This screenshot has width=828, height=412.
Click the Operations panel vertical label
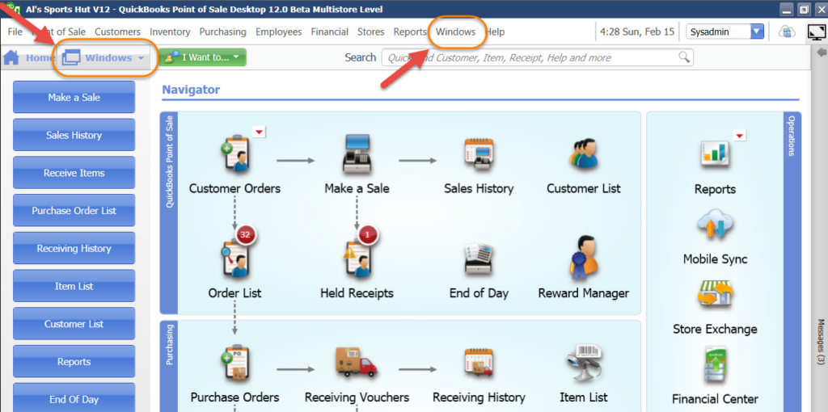[792, 136]
